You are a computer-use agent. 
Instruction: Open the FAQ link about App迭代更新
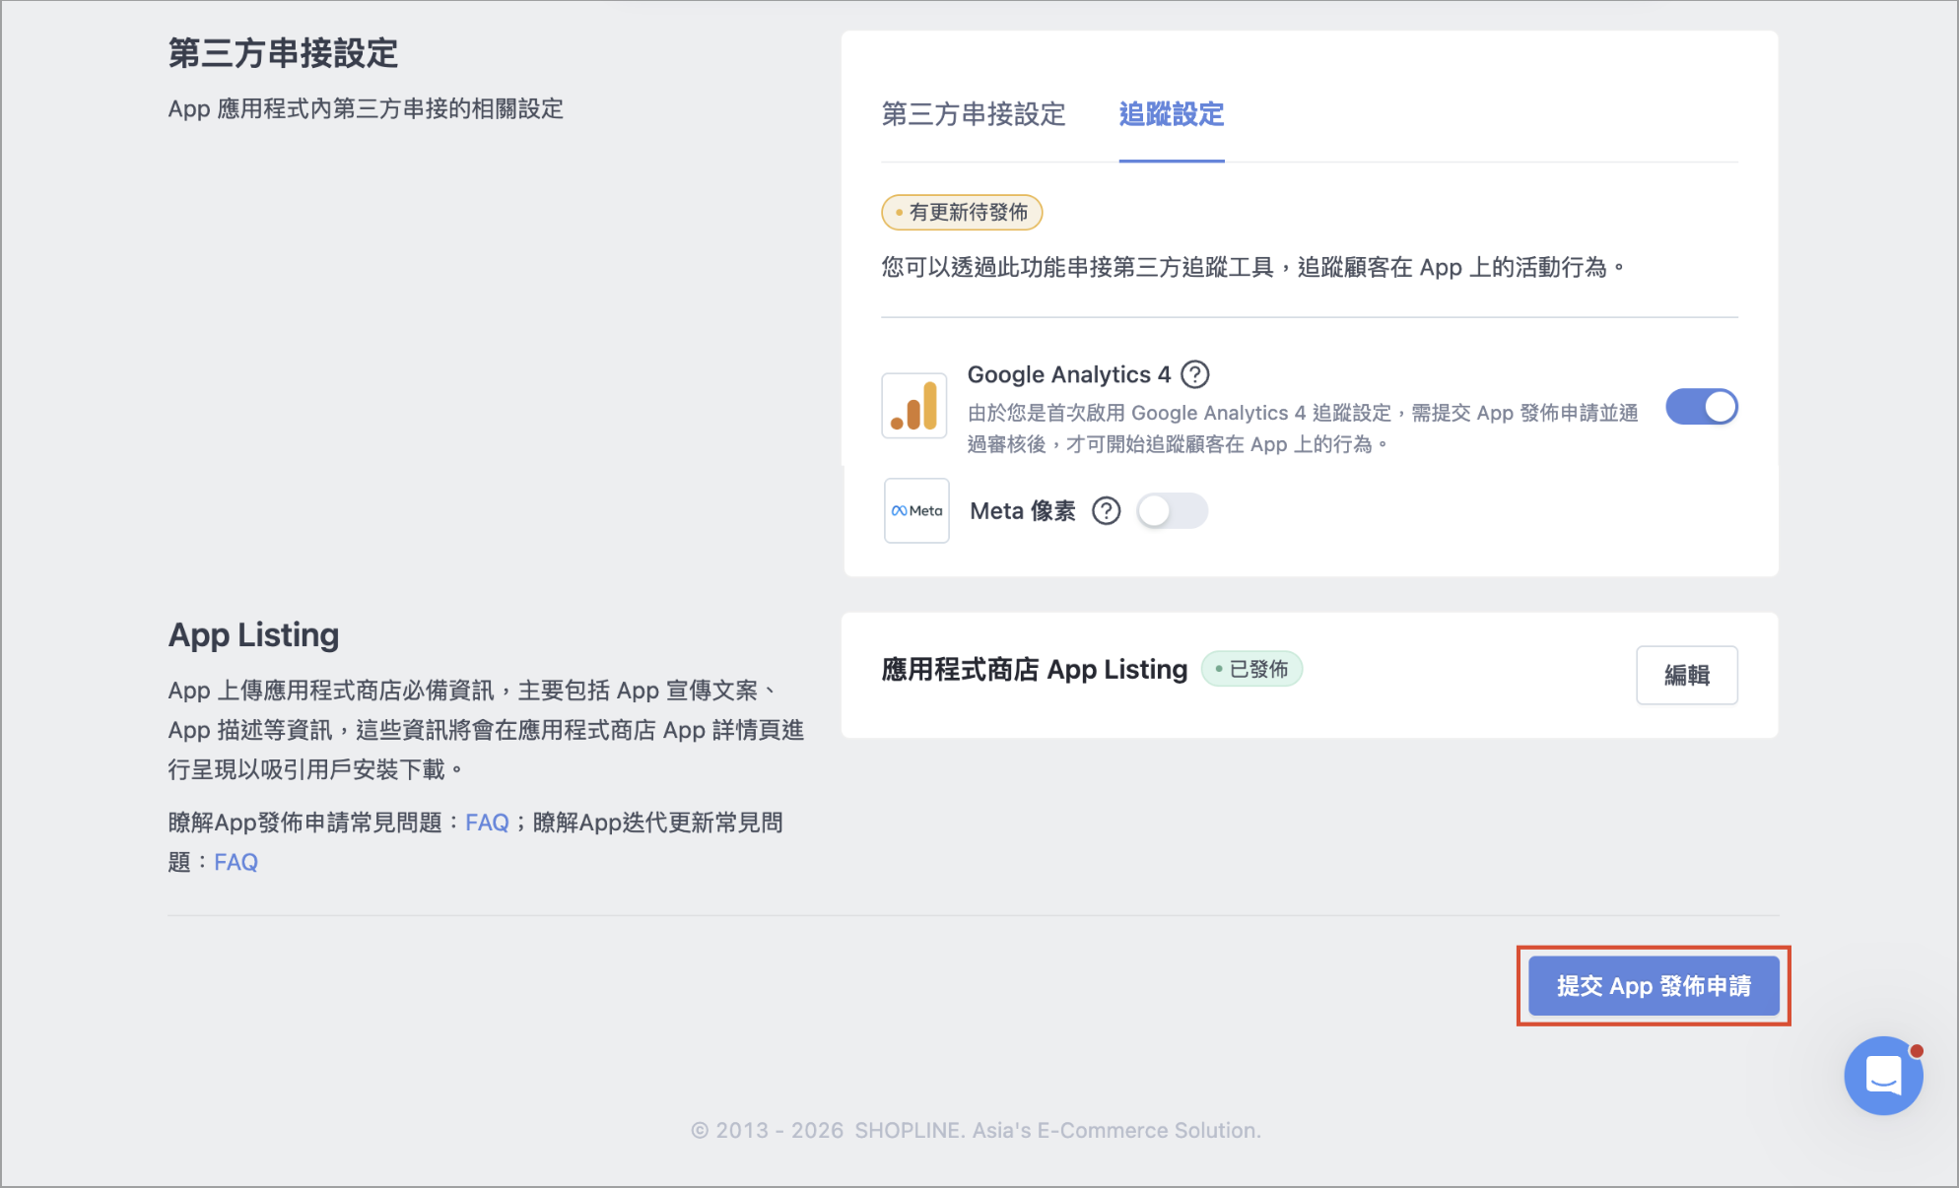coord(236,862)
